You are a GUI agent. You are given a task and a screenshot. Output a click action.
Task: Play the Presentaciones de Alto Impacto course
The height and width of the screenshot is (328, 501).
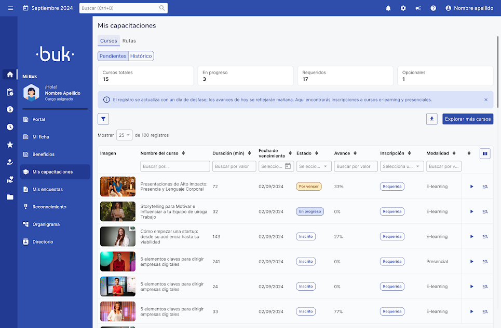[x=471, y=187]
